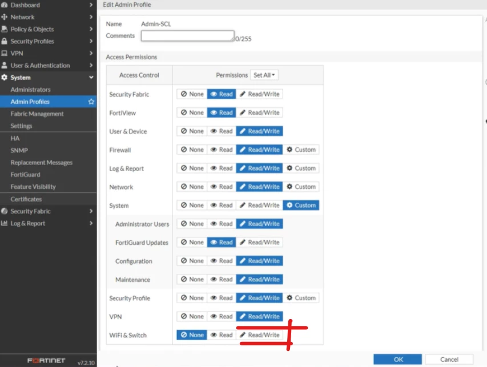The image size is (487, 367).
Task: Click the System gear icon in sidebar
Action: coord(5,78)
